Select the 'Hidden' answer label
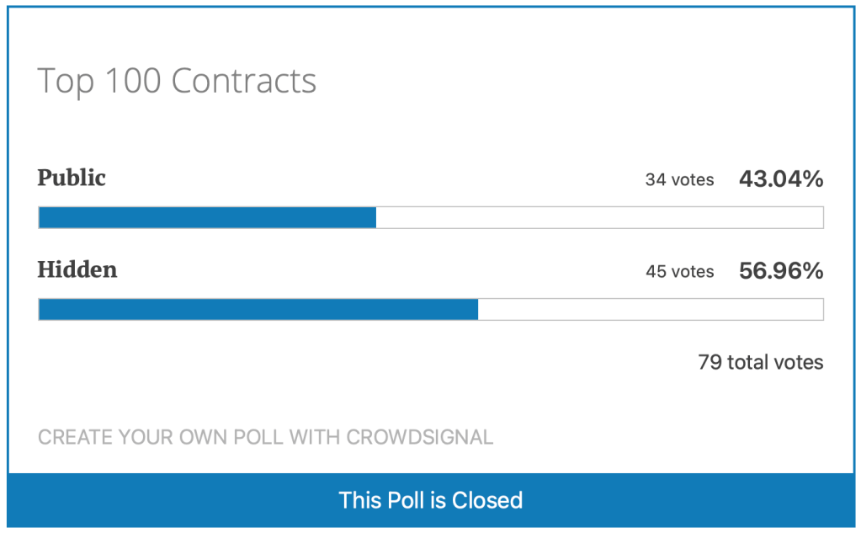 [x=77, y=270]
